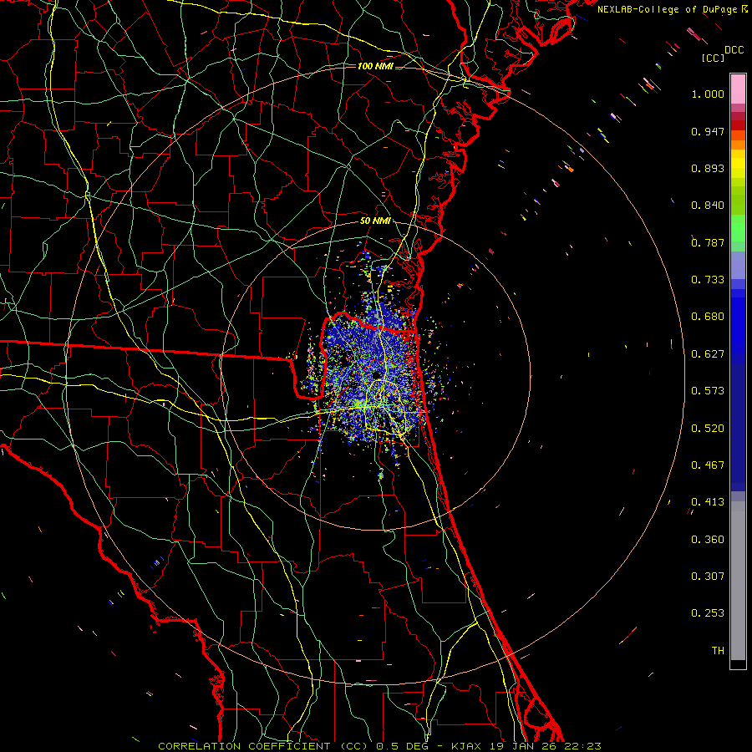Click the 0.733 color scale value
The width and height of the screenshot is (752, 752).
(x=708, y=280)
